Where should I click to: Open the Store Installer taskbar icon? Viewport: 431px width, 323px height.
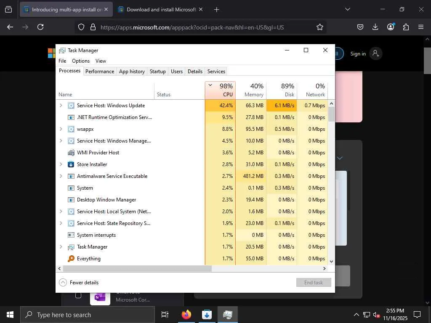(207, 315)
